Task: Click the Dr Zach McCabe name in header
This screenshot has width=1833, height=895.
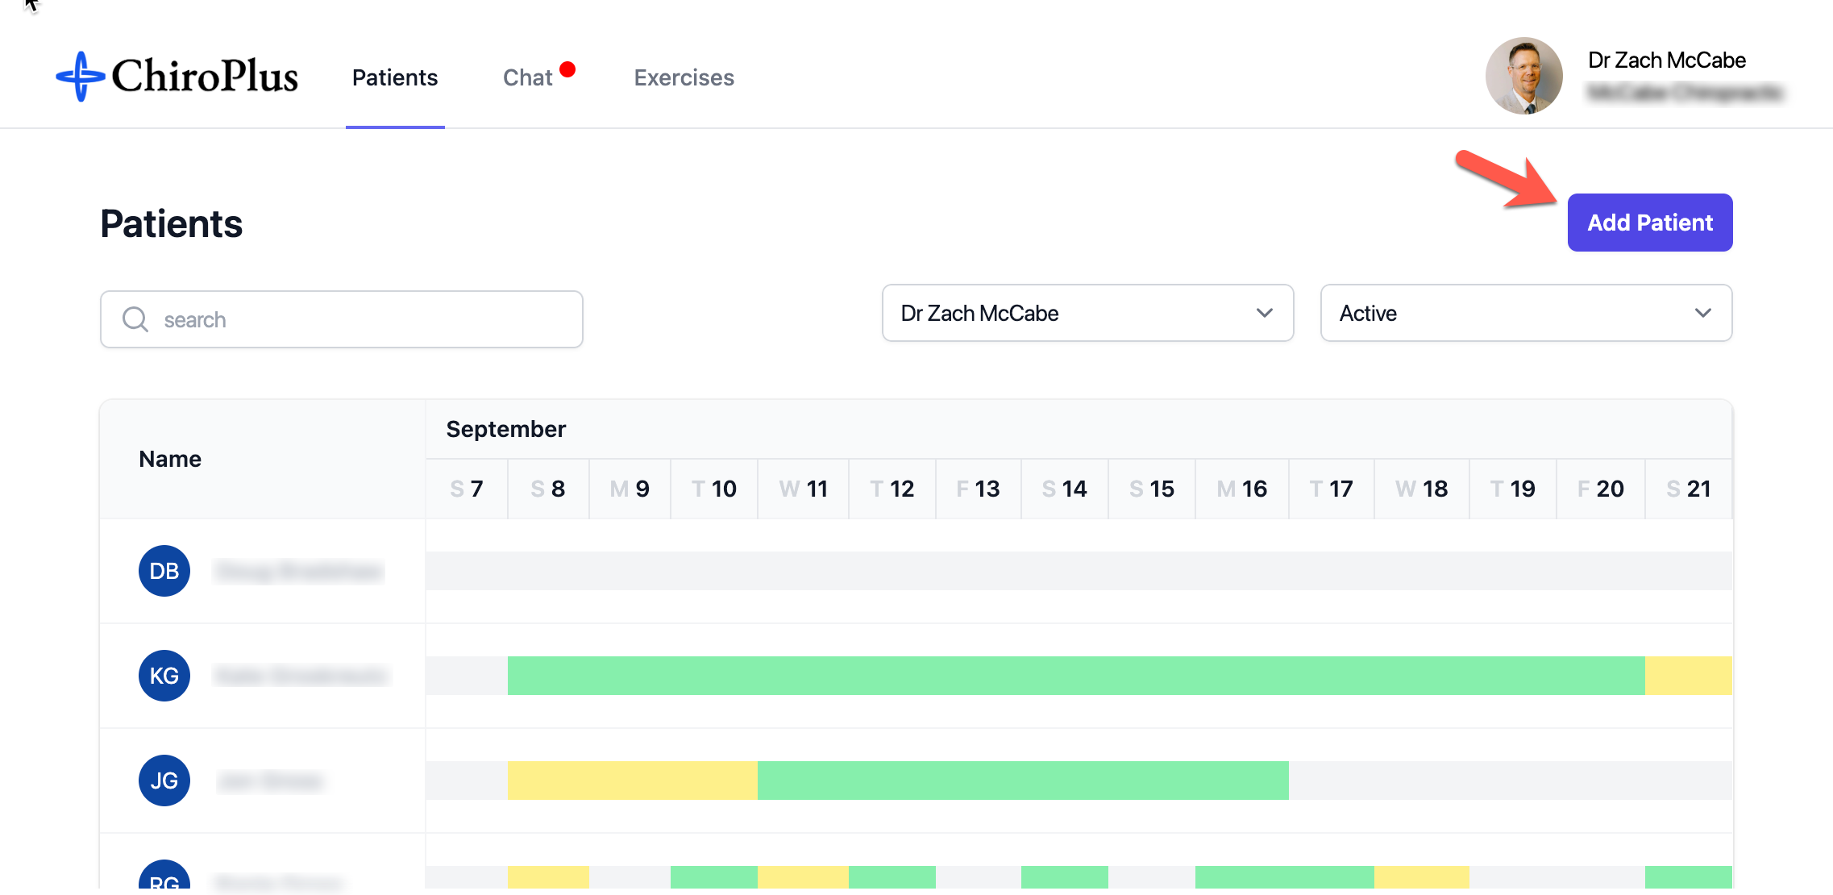Action: pyautogui.click(x=1666, y=60)
